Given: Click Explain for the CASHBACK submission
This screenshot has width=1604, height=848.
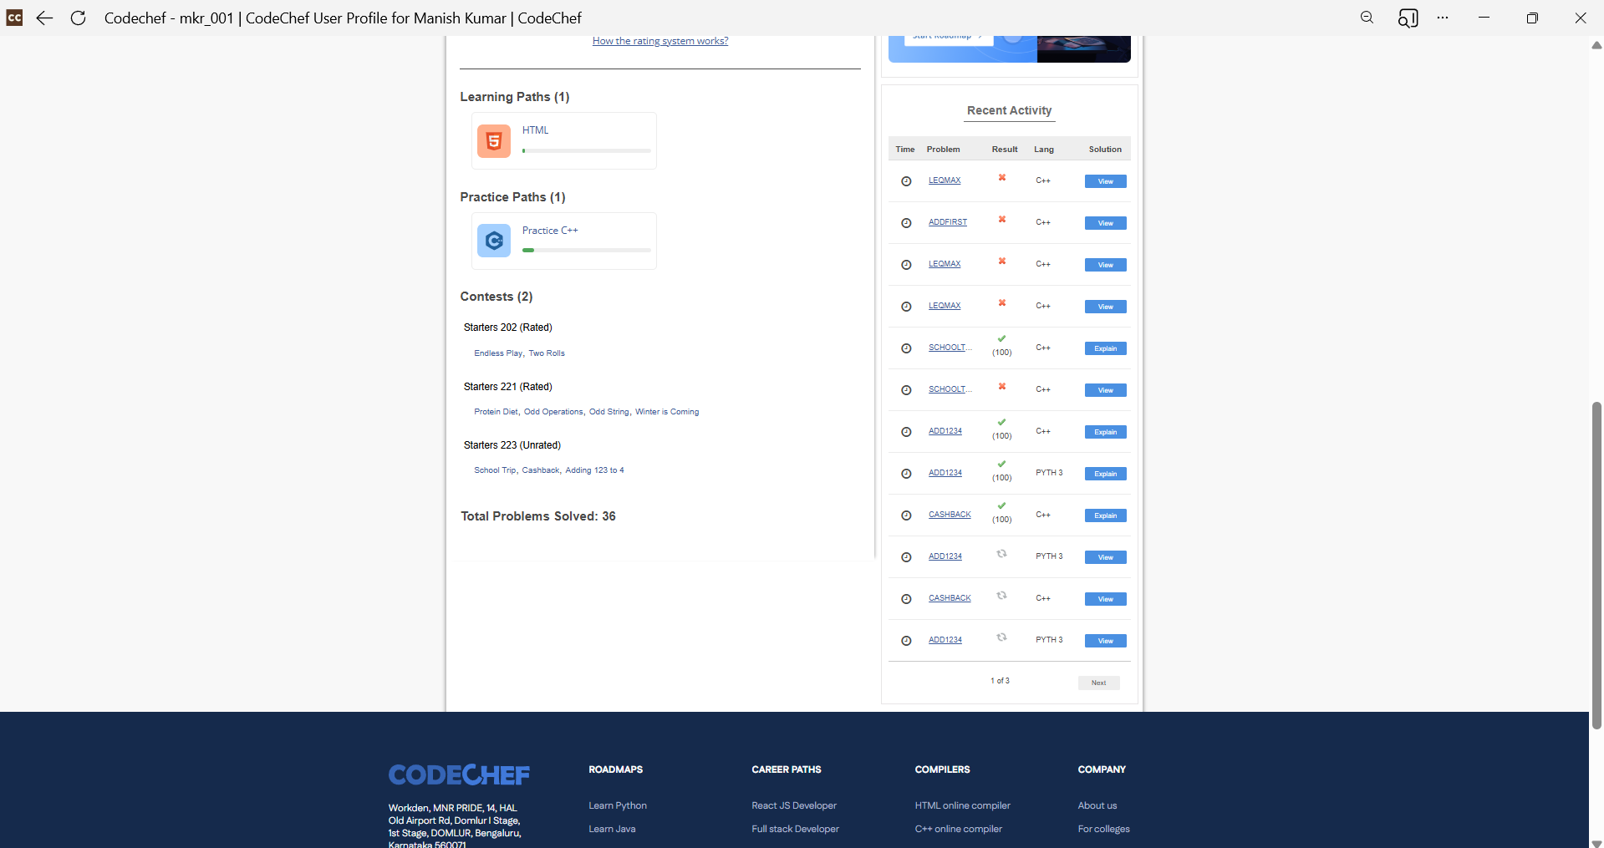Looking at the screenshot, I should (1105, 515).
